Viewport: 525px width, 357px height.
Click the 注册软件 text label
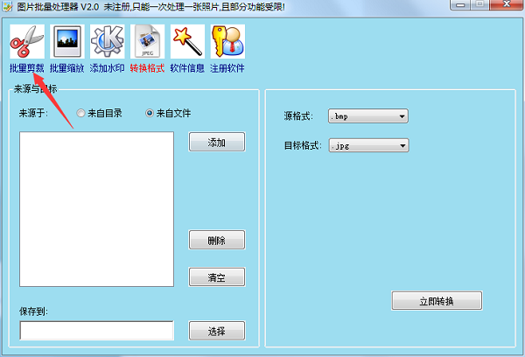click(x=227, y=68)
